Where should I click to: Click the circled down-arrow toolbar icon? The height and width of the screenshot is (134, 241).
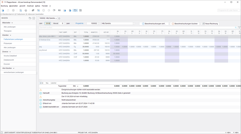pyautogui.click(x=44, y=10)
